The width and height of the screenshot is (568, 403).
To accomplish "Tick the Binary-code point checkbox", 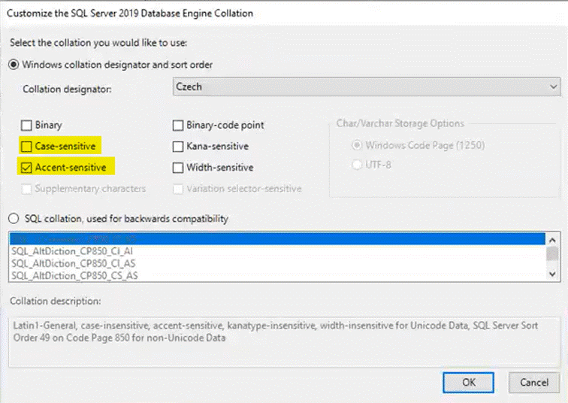I will coord(178,126).
